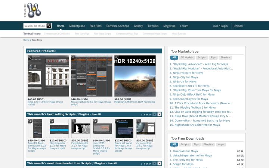This screenshot has width=269, height=168.
Task: Zoom icon on FumeFX Auto Simulation thumbnail
Action: pos(30,121)
